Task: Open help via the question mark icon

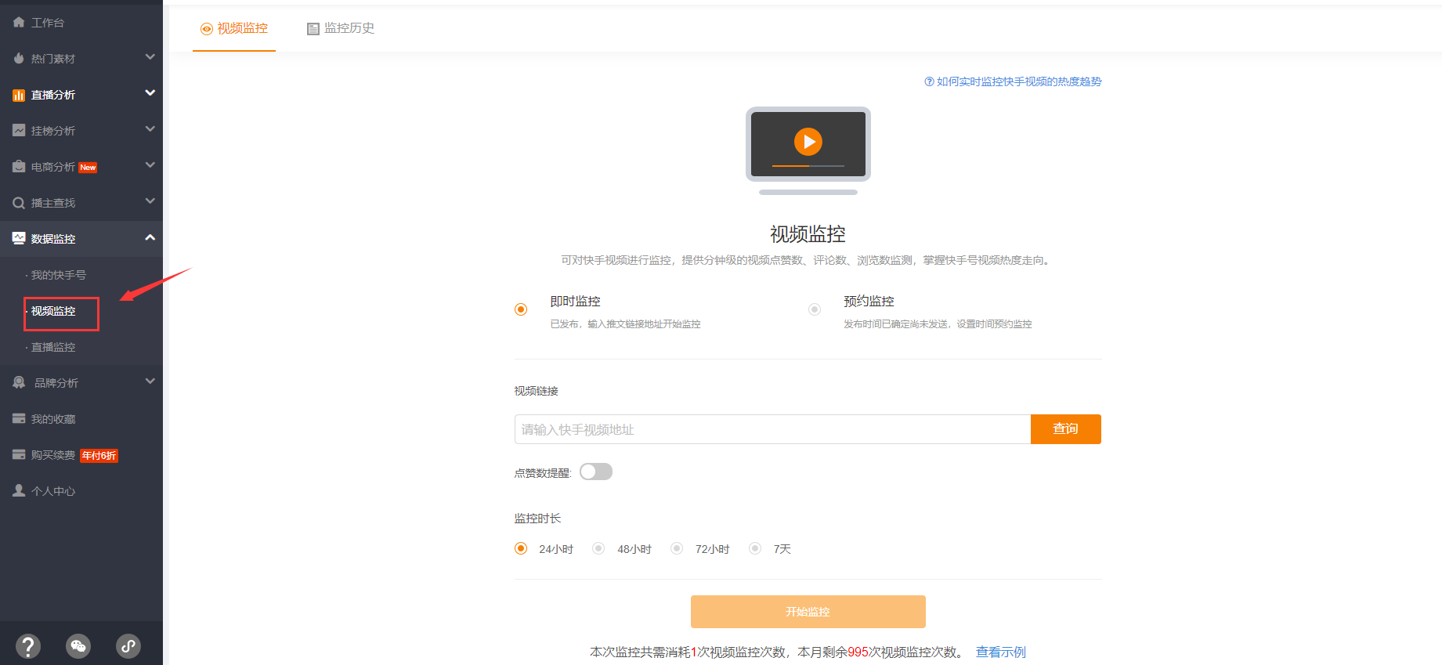Action: (28, 646)
